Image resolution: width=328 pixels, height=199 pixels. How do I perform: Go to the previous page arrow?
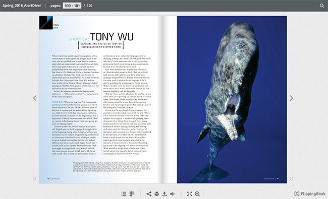coord(35,98)
